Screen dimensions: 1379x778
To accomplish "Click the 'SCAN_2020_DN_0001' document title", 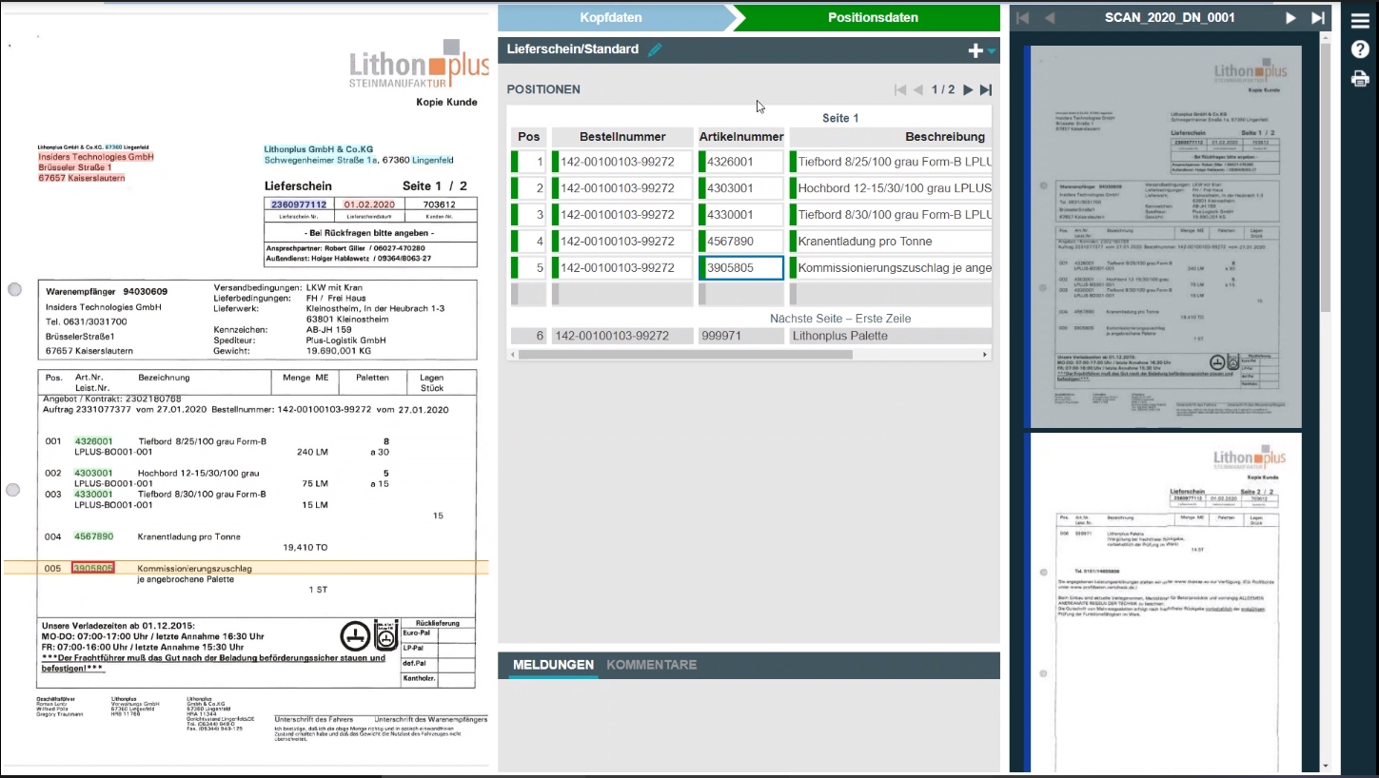I will [x=1170, y=17].
